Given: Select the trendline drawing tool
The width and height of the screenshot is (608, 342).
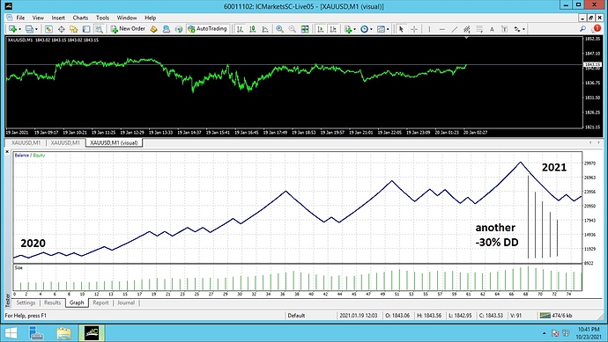Looking at the screenshot, I should click(455, 29).
